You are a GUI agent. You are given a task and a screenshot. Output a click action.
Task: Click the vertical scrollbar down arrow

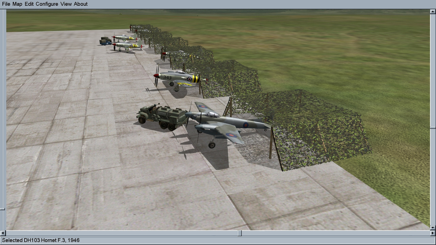(x=433, y=228)
